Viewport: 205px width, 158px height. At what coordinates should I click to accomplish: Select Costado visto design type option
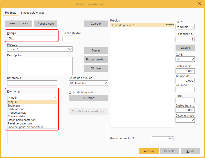pos(16,116)
